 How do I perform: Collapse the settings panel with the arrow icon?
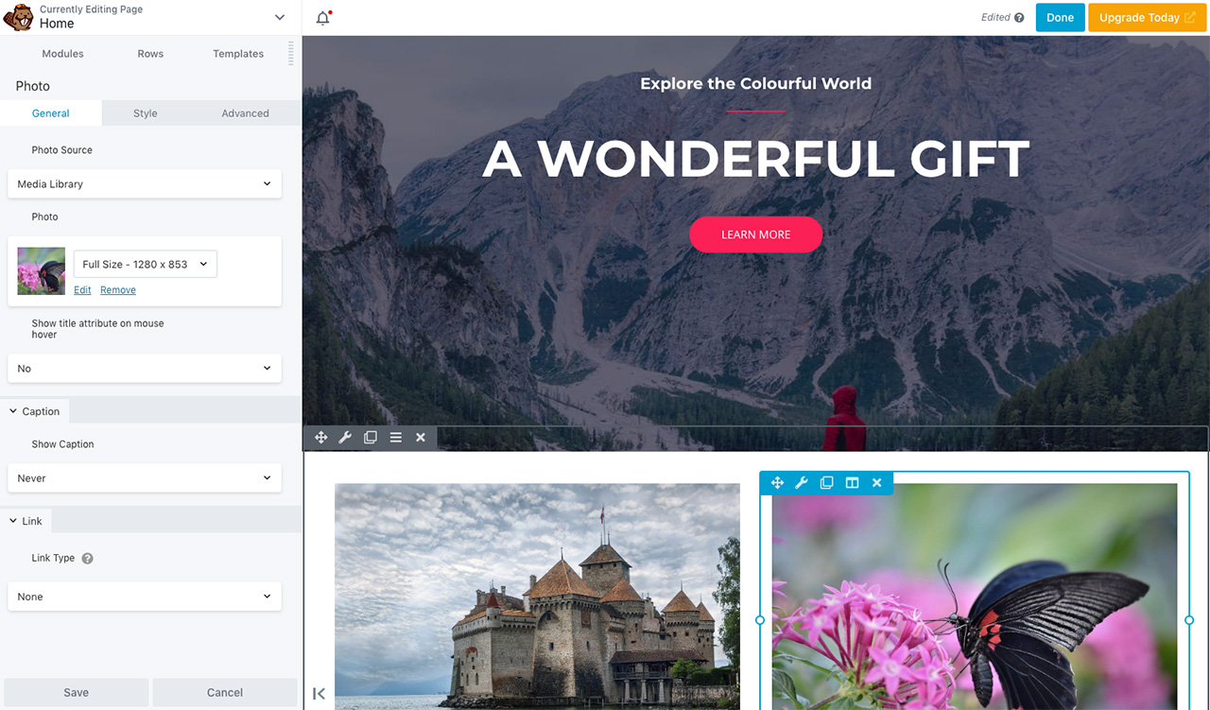click(319, 694)
